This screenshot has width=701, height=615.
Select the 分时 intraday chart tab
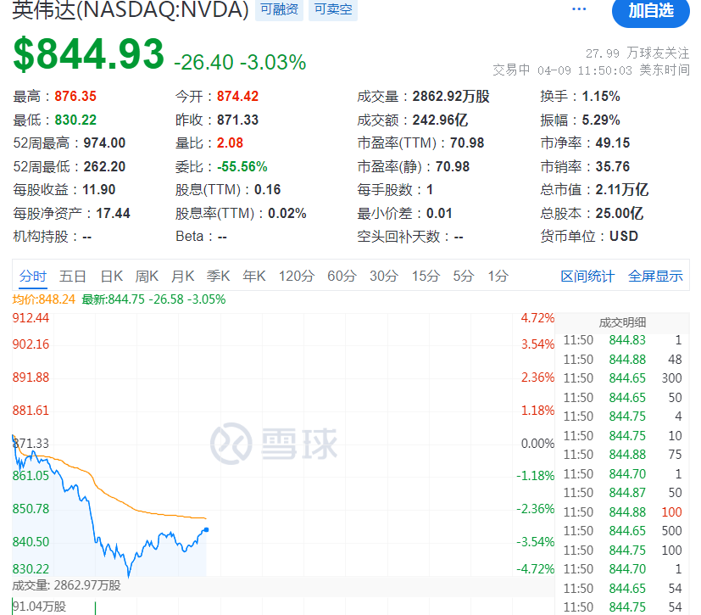[33, 276]
